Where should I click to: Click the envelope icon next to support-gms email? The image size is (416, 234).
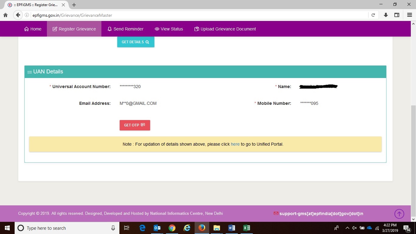click(x=276, y=213)
